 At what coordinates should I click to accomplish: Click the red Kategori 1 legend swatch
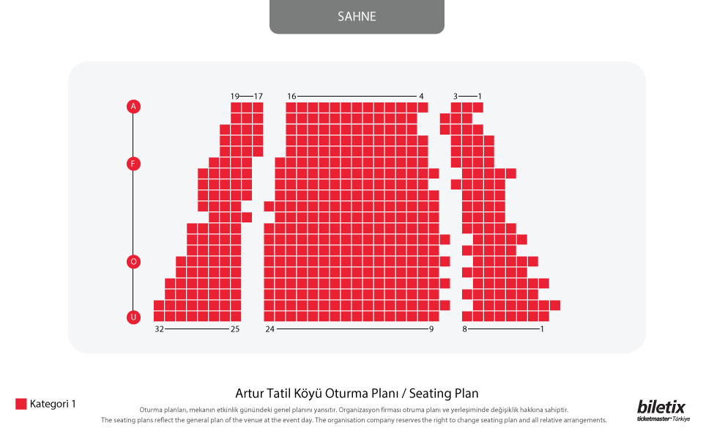click(21, 404)
